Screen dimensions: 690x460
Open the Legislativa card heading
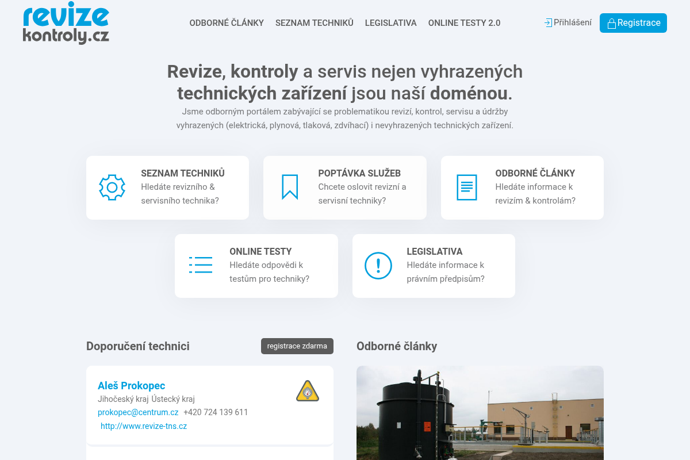tap(435, 251)
